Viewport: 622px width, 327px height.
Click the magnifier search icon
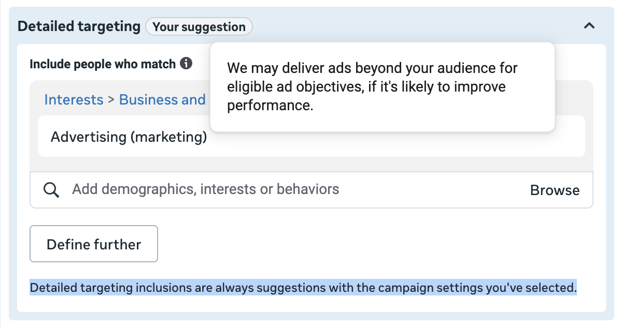click(x=51, y=190)
